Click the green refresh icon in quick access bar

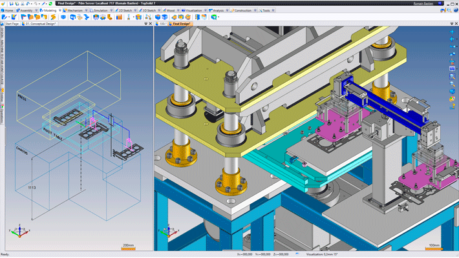click(50, 3)
